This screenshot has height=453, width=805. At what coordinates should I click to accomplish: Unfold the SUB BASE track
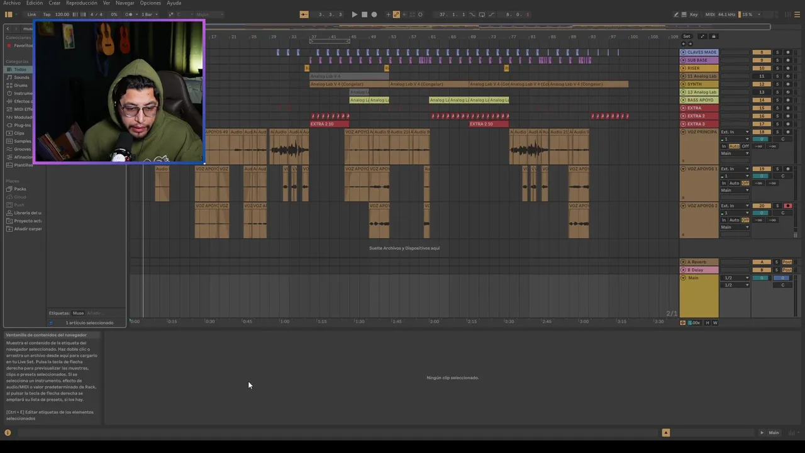point(684,60)
